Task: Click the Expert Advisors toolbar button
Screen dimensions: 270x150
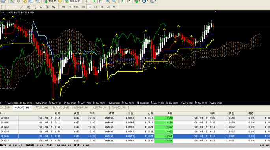Action: (x=72, y=1)
